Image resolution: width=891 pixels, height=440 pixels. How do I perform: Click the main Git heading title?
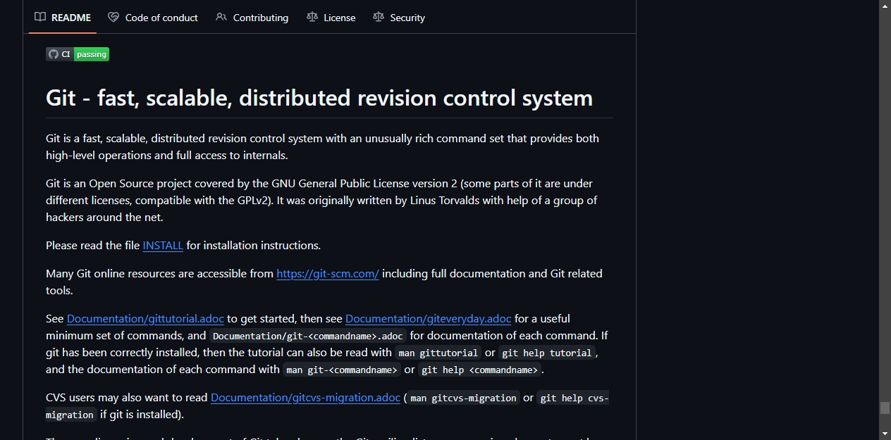pos(319,97)
